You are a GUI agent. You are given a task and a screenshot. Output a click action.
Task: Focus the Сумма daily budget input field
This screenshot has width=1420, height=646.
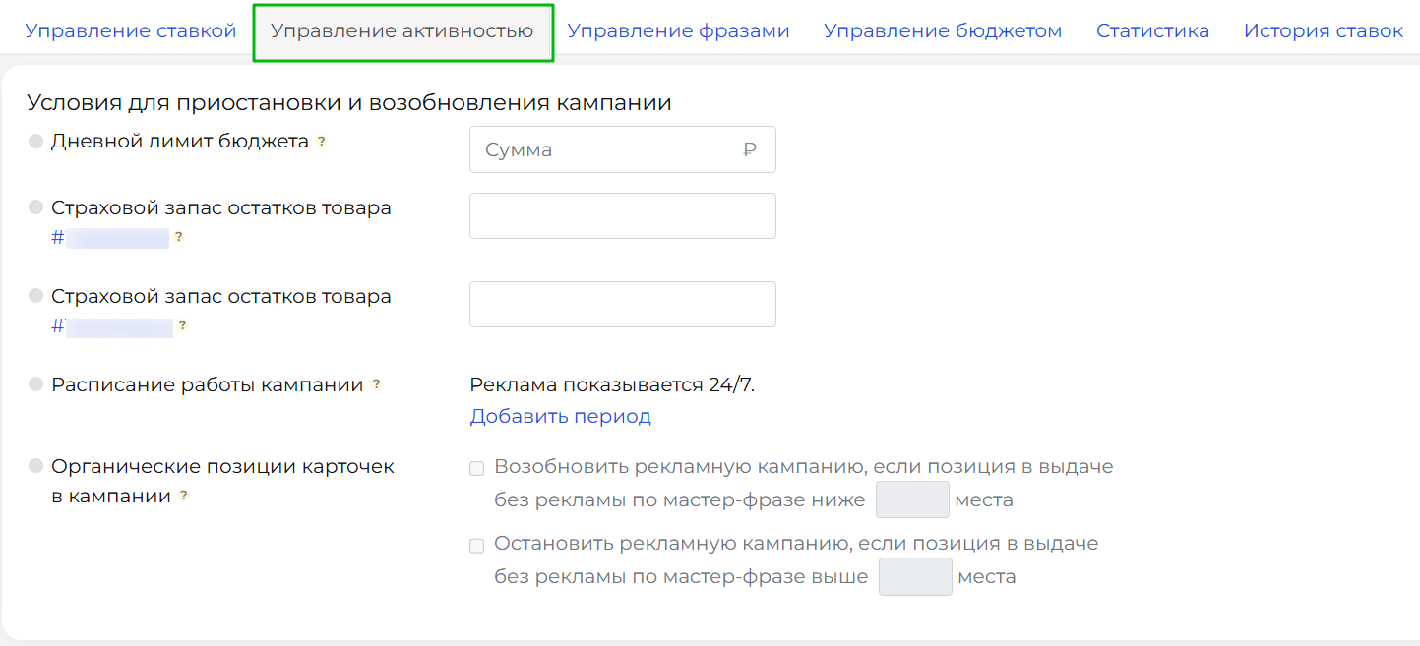610,149
